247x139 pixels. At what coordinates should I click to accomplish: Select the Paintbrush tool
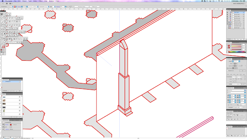[2, 23]
